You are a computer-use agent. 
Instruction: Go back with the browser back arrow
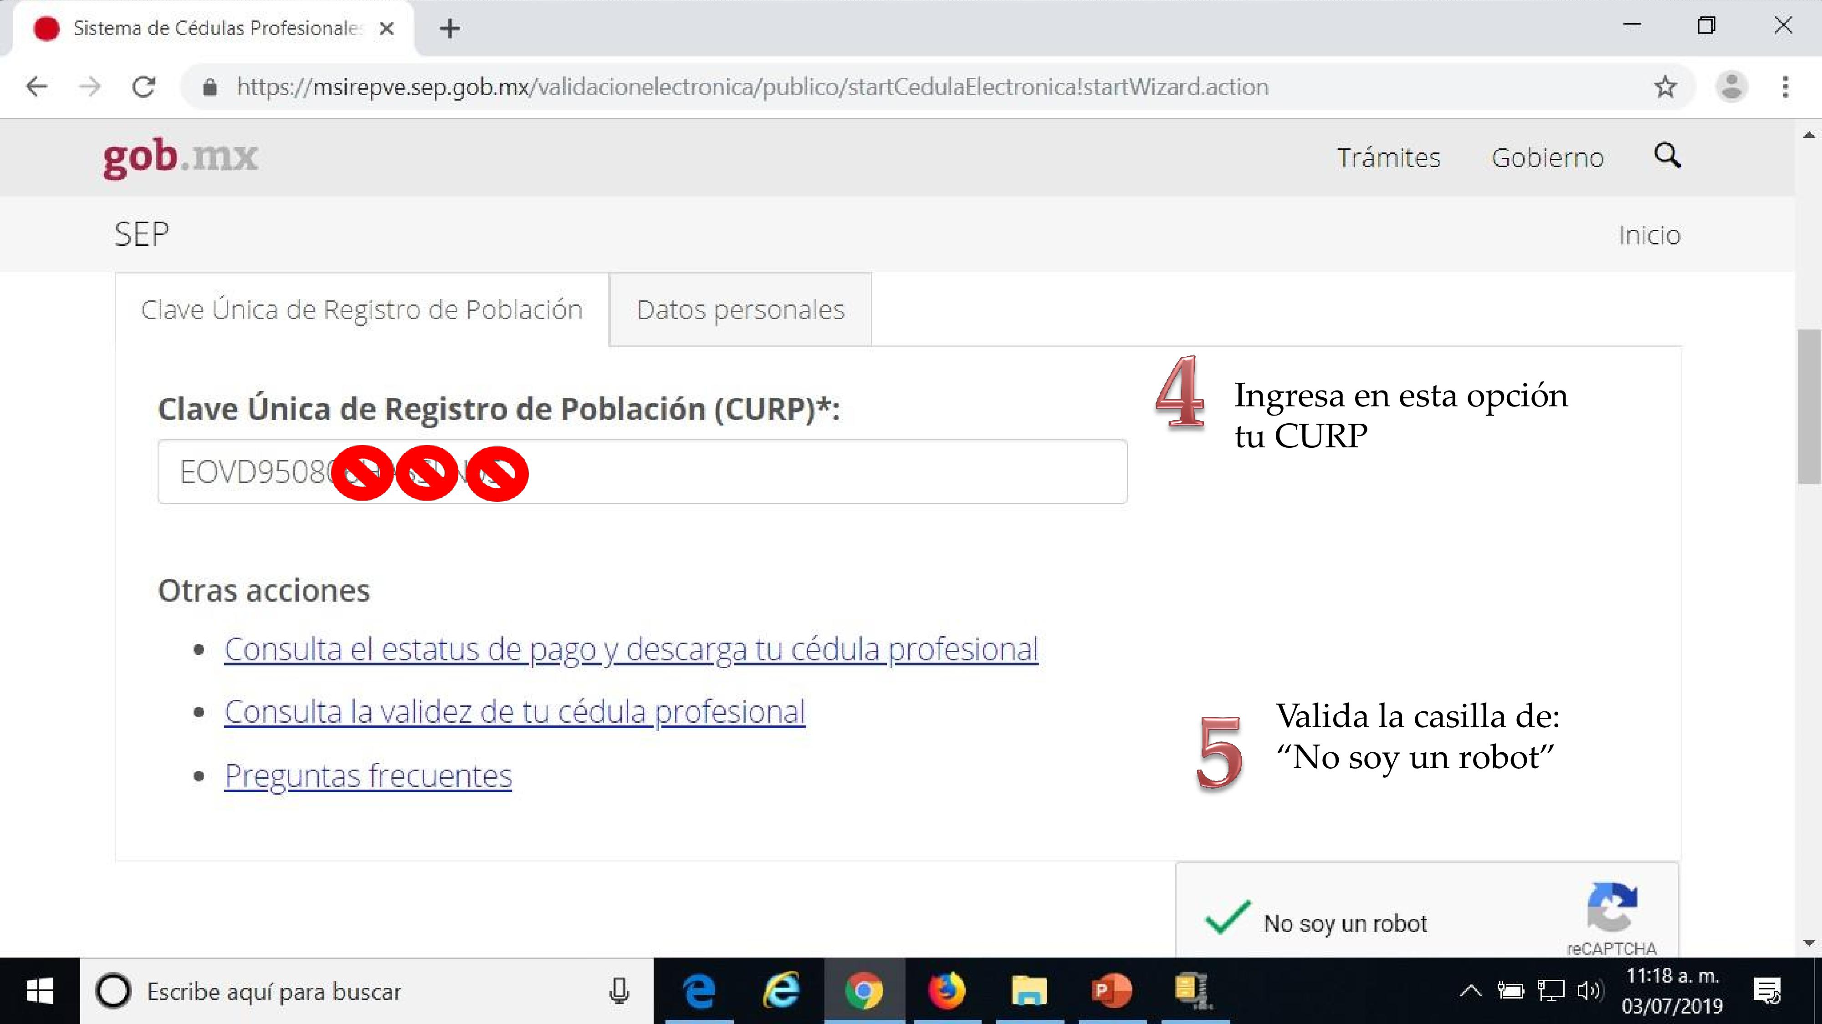click(37, 87)
